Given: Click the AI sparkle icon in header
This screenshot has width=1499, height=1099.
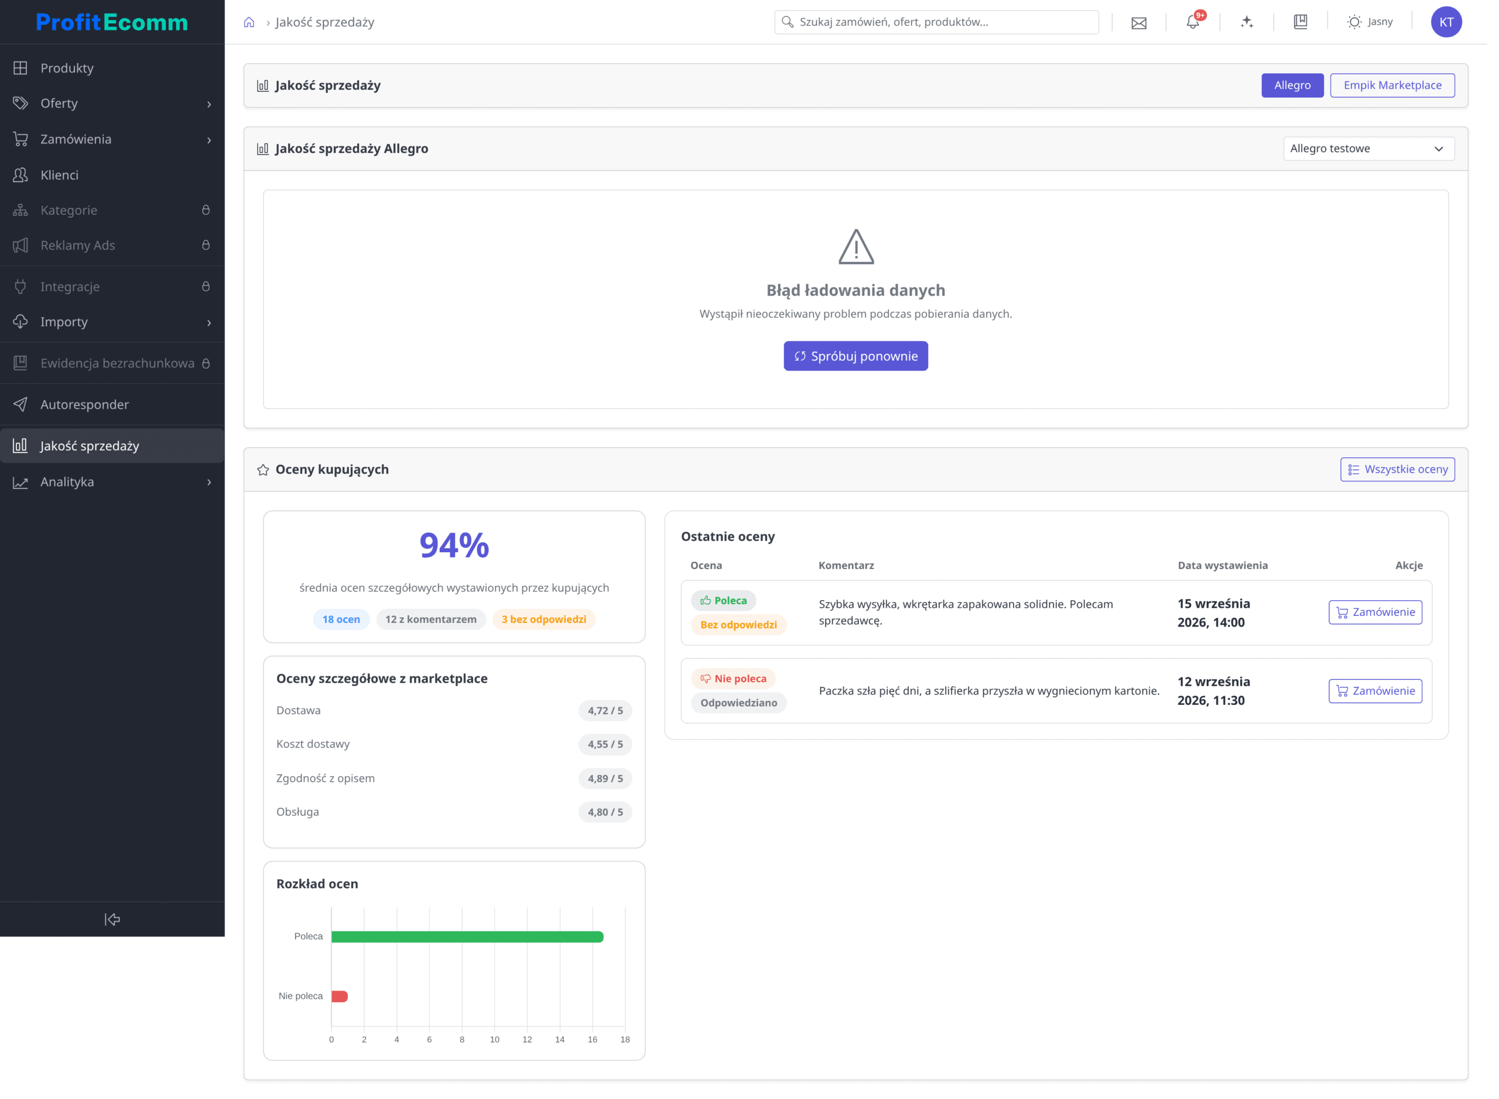Looking at the screenshot, I should [x=1246, y=22].
